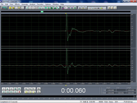
Task: Click the colored level meters toolbar icon
Action: (x=101, y=8)
